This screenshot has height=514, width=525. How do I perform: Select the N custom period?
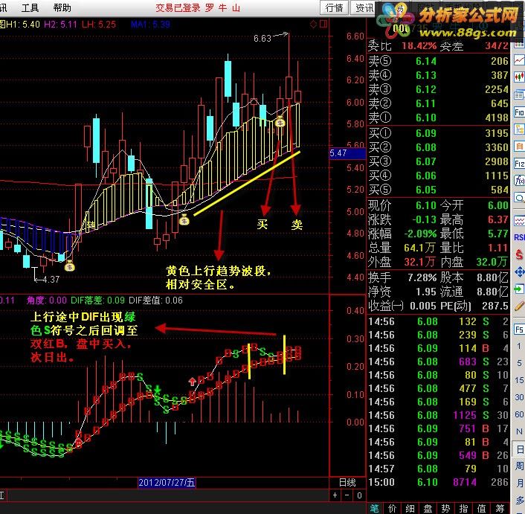[x=519, y=431]
